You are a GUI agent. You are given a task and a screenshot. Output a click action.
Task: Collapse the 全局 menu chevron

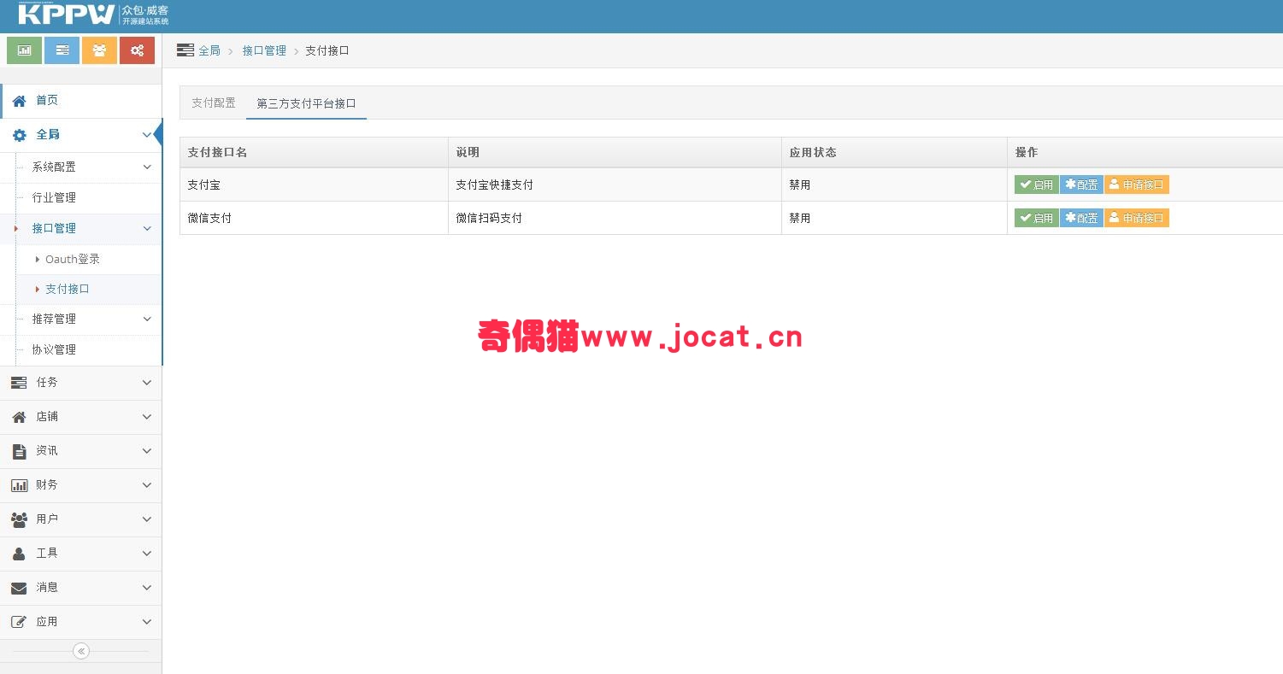(x=147, y=135)
